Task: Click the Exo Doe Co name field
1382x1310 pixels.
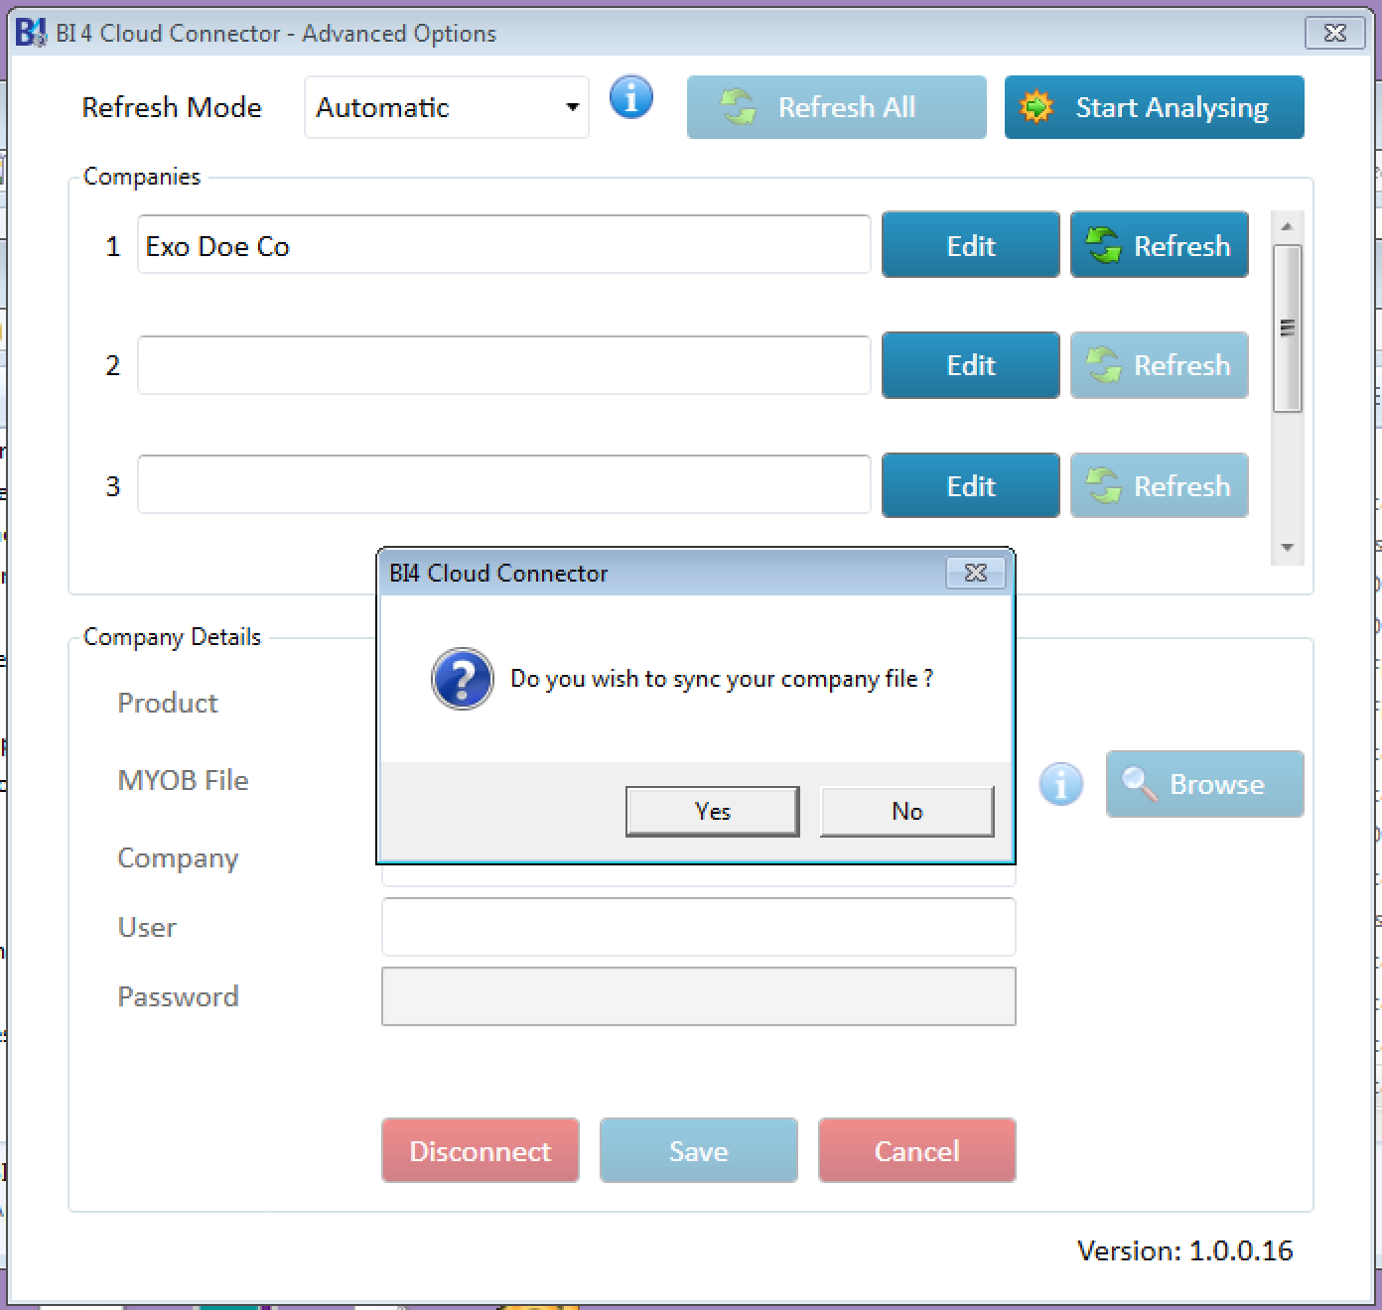Action: click(504, 245)
